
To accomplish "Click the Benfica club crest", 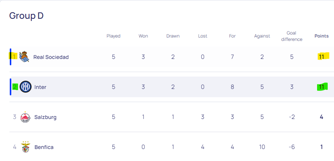I will 26,147.
